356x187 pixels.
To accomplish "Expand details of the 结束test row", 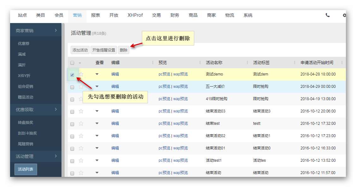I will [97, 123].
